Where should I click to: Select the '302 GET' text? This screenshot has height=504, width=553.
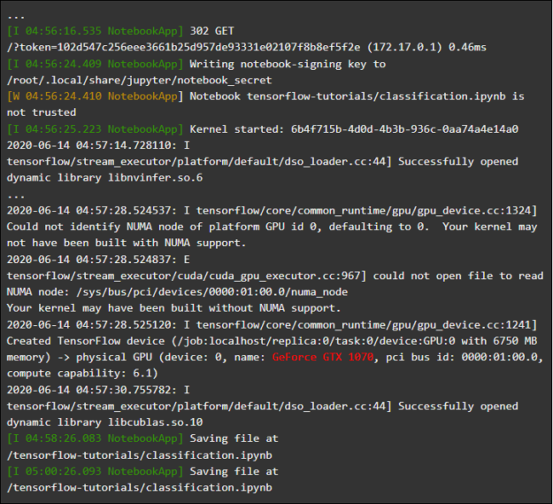coord(212,31)
